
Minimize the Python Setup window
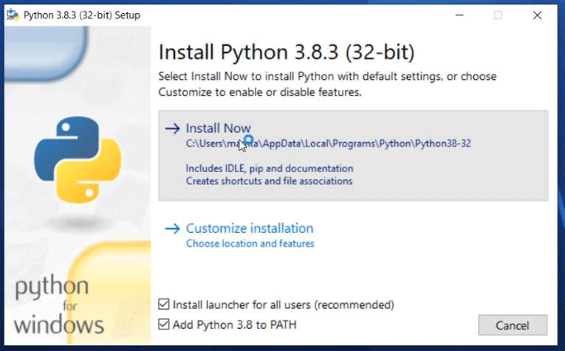click(459, 15)
